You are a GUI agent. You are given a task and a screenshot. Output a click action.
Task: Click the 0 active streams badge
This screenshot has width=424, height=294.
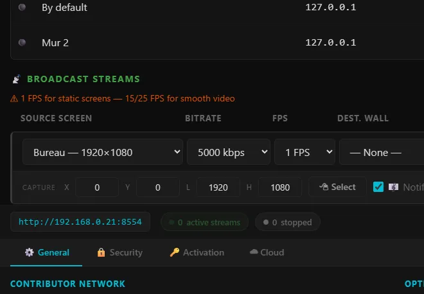pyautogui.click(x=204, y=222)
